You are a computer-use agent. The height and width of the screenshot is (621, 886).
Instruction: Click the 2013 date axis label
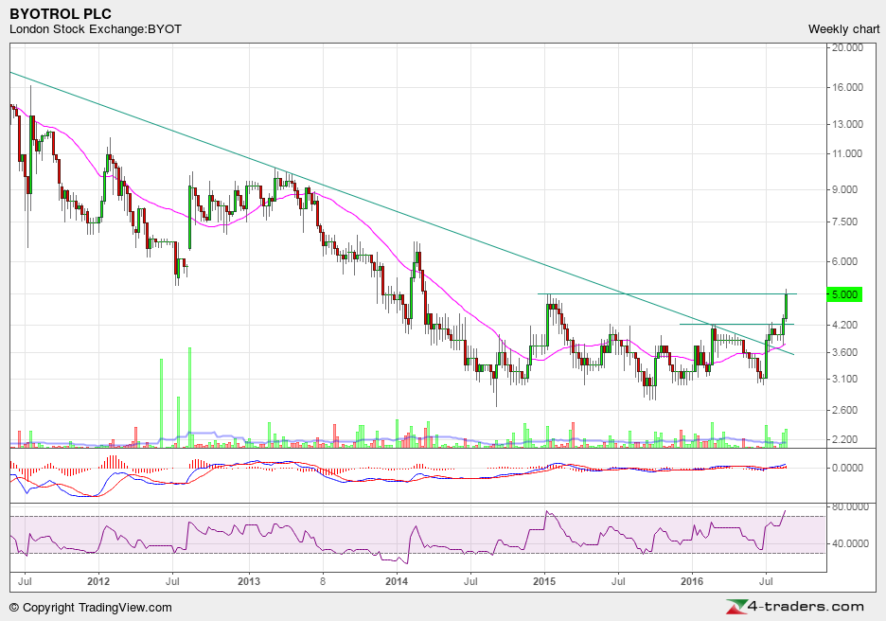click(249, 581)
